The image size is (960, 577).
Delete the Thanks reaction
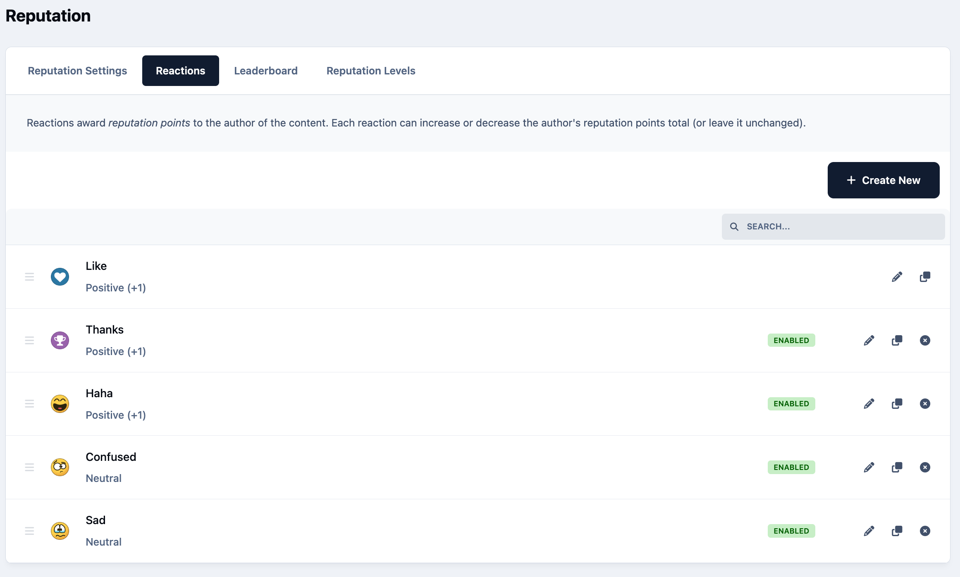click(x=925, y=341)
